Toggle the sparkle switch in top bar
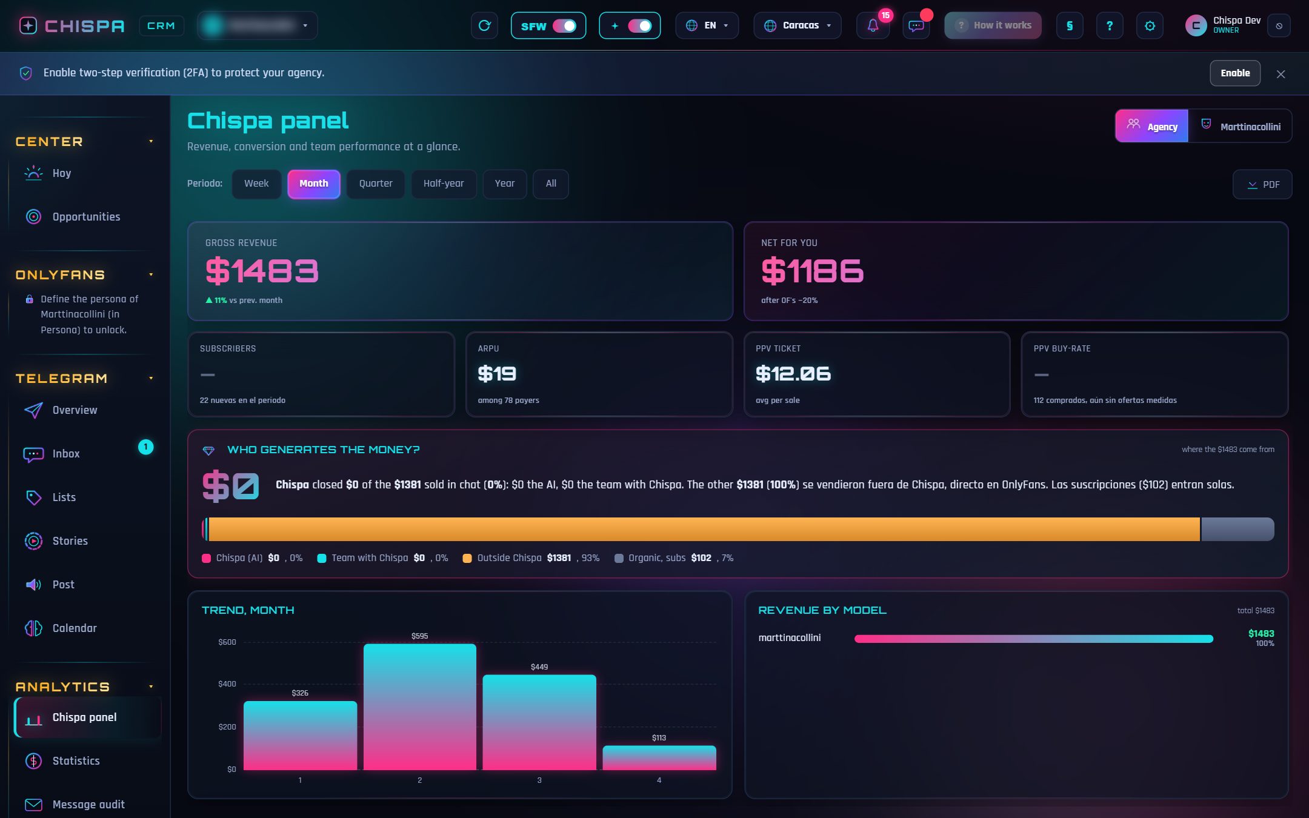Screen dimensions: 1309x818 pos(640,25)
